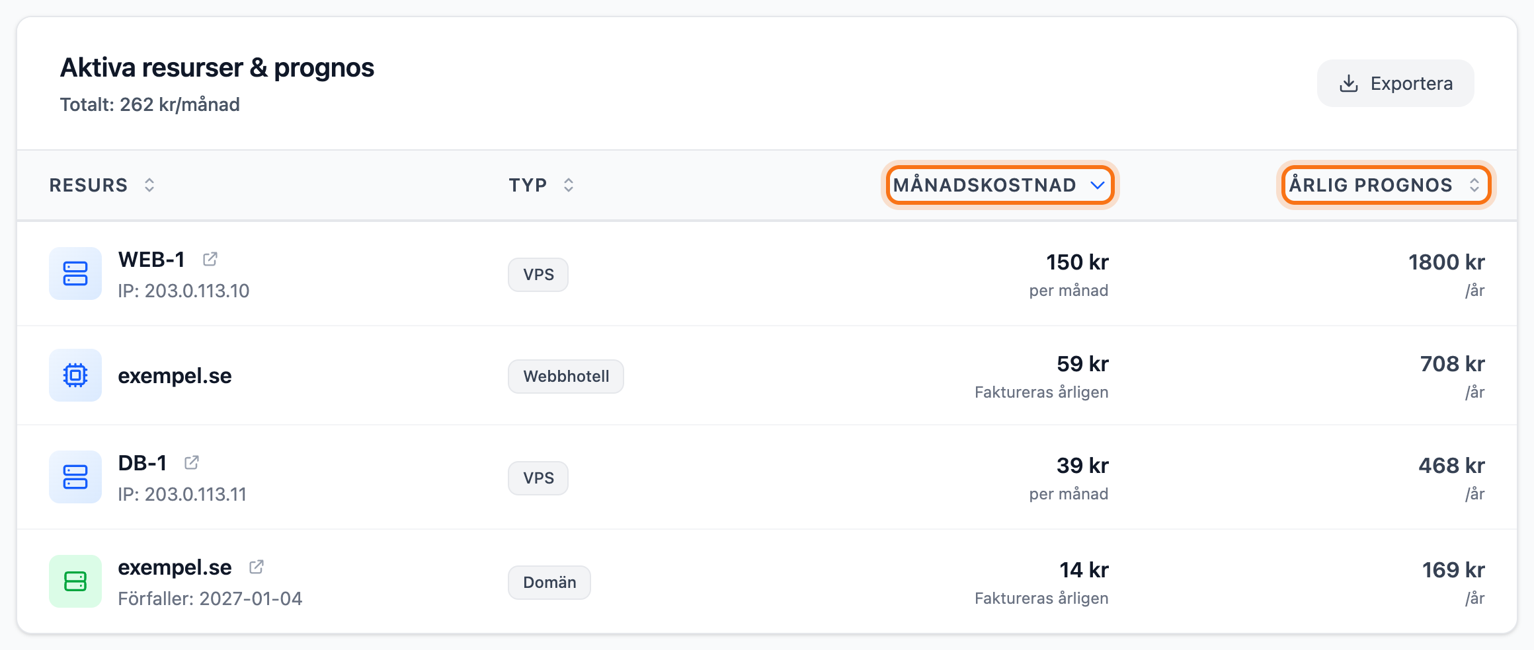
Task: Click the green domain icon
Action: click(x=75, y=581)
